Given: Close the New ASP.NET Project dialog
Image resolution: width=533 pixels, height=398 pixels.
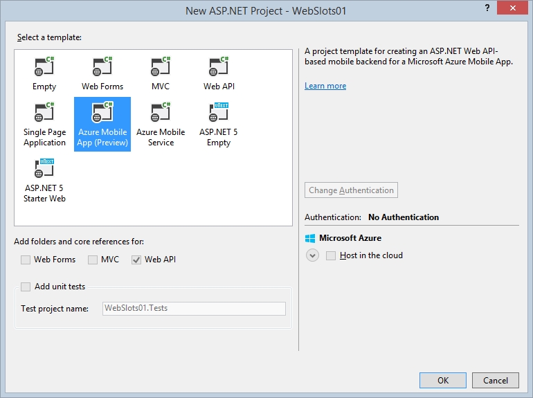Looking at the screenshot, I should tap(512, 8).
